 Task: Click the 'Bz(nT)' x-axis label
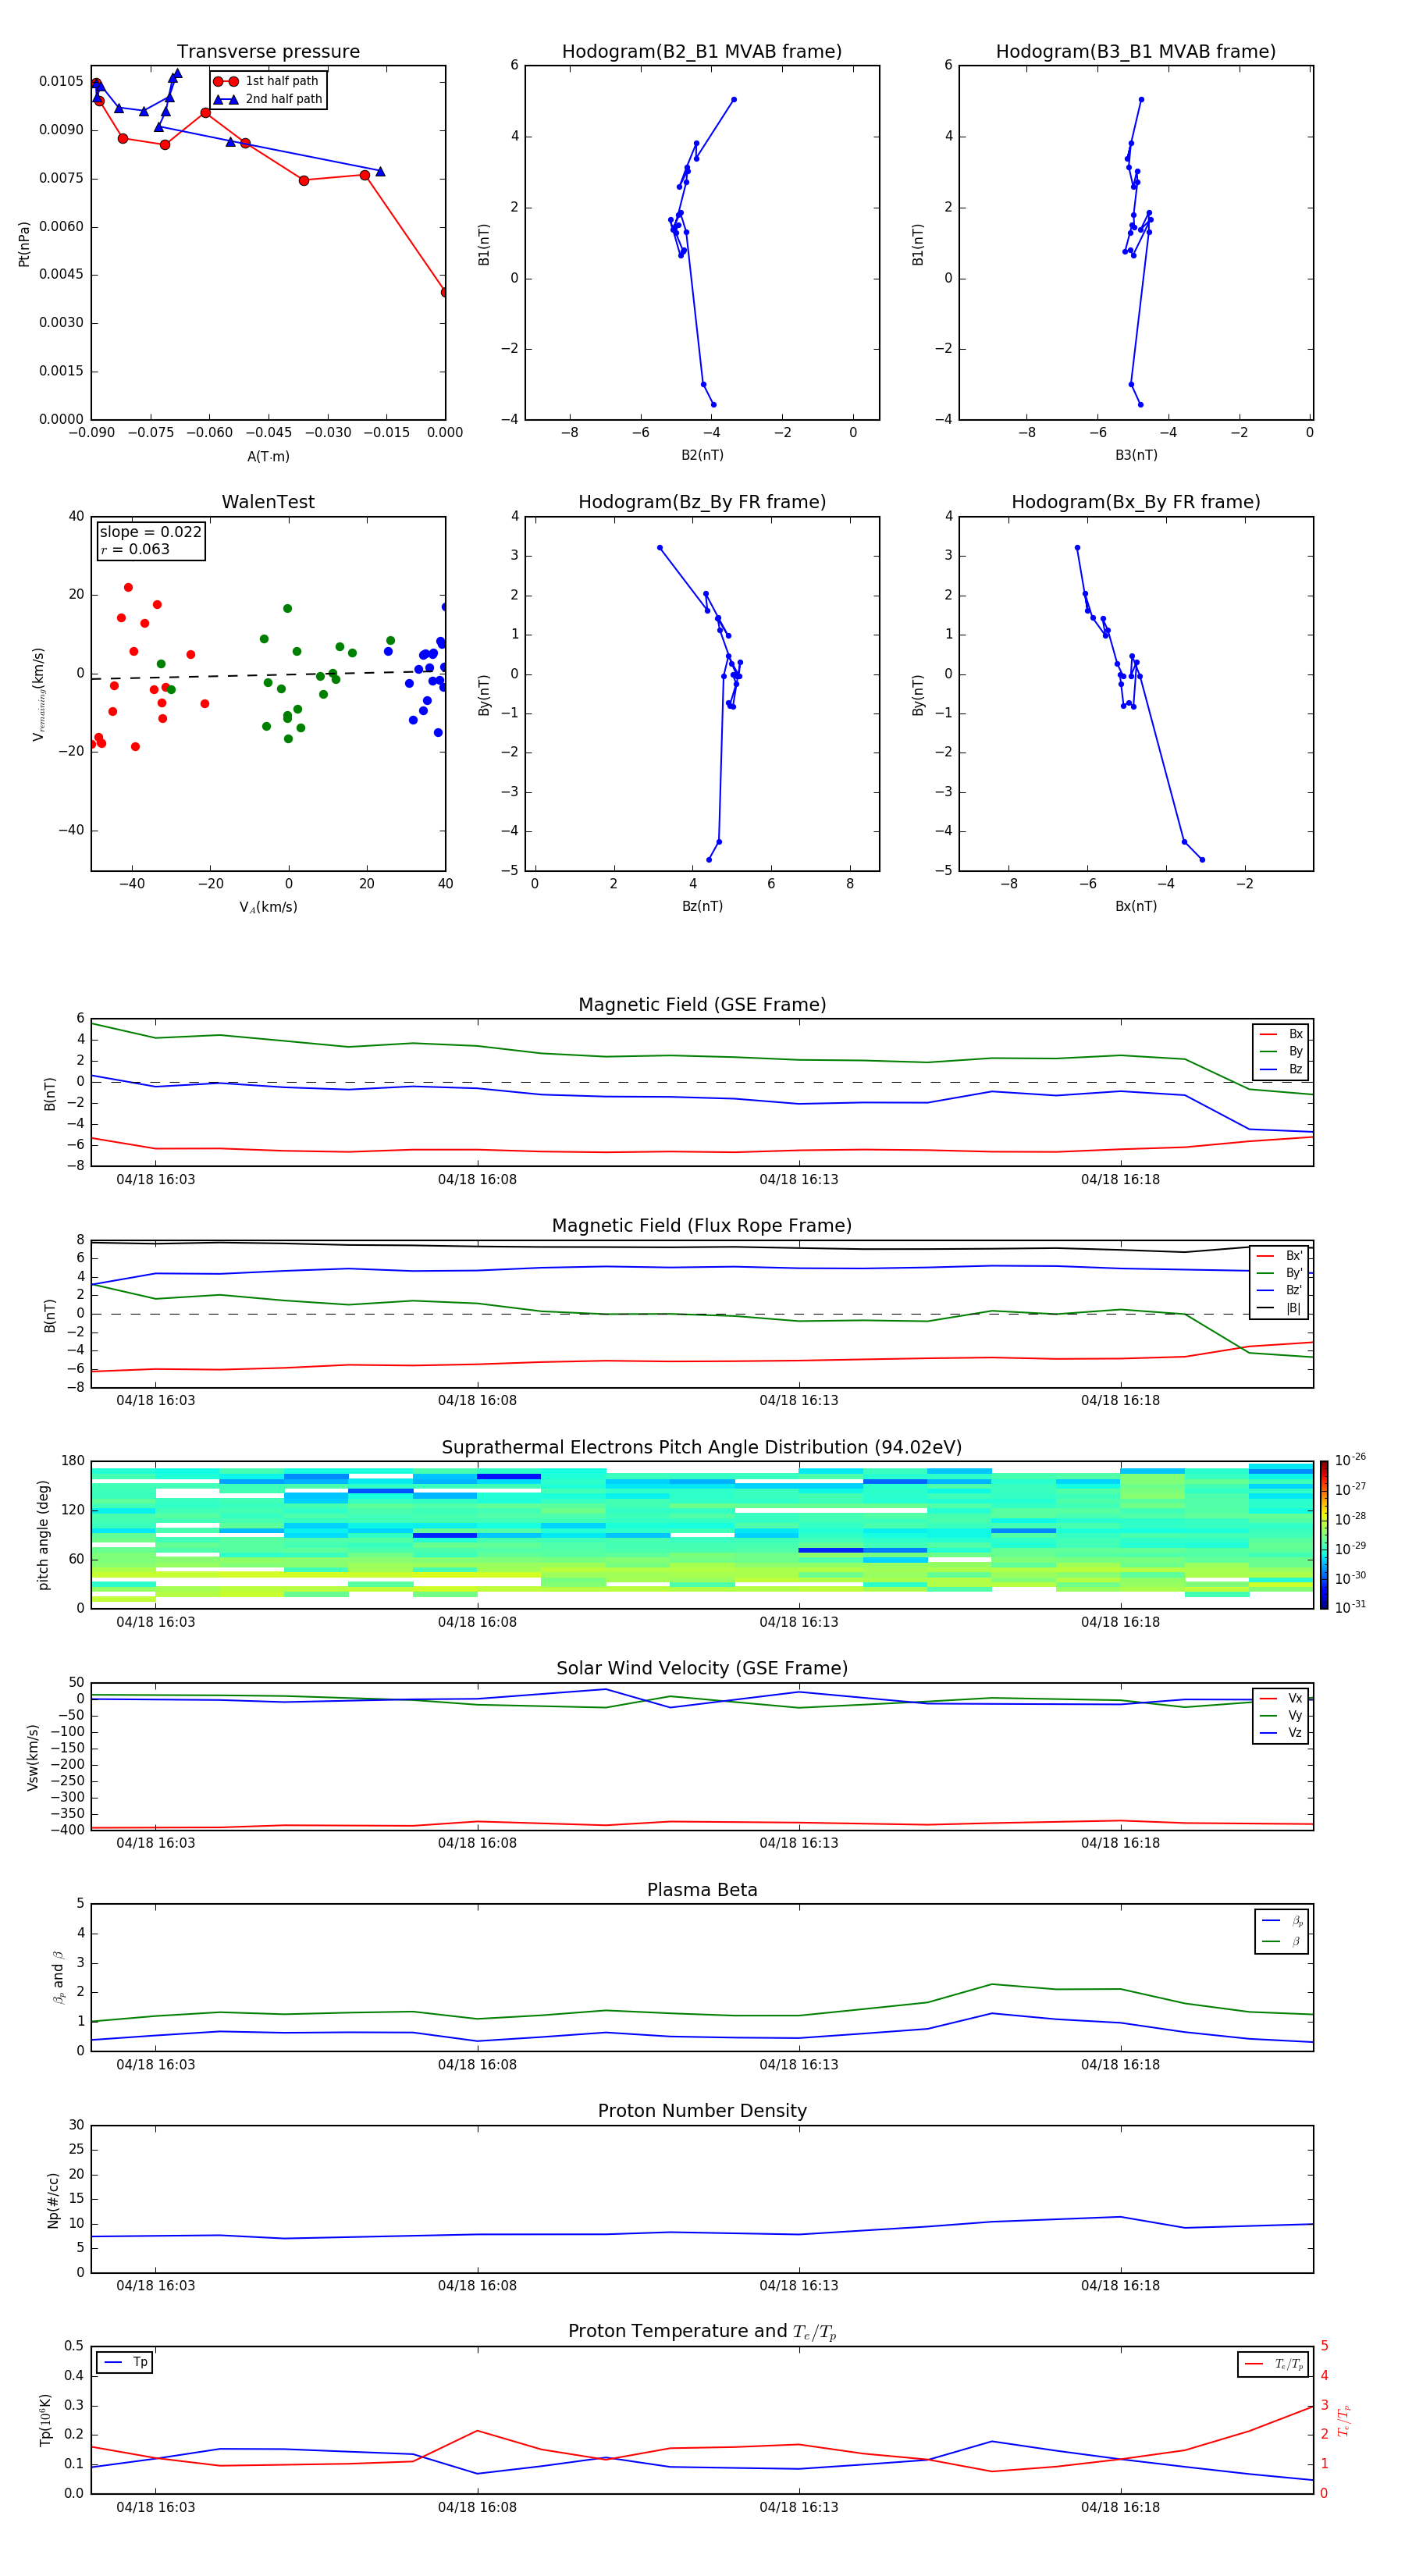[702, 906]
